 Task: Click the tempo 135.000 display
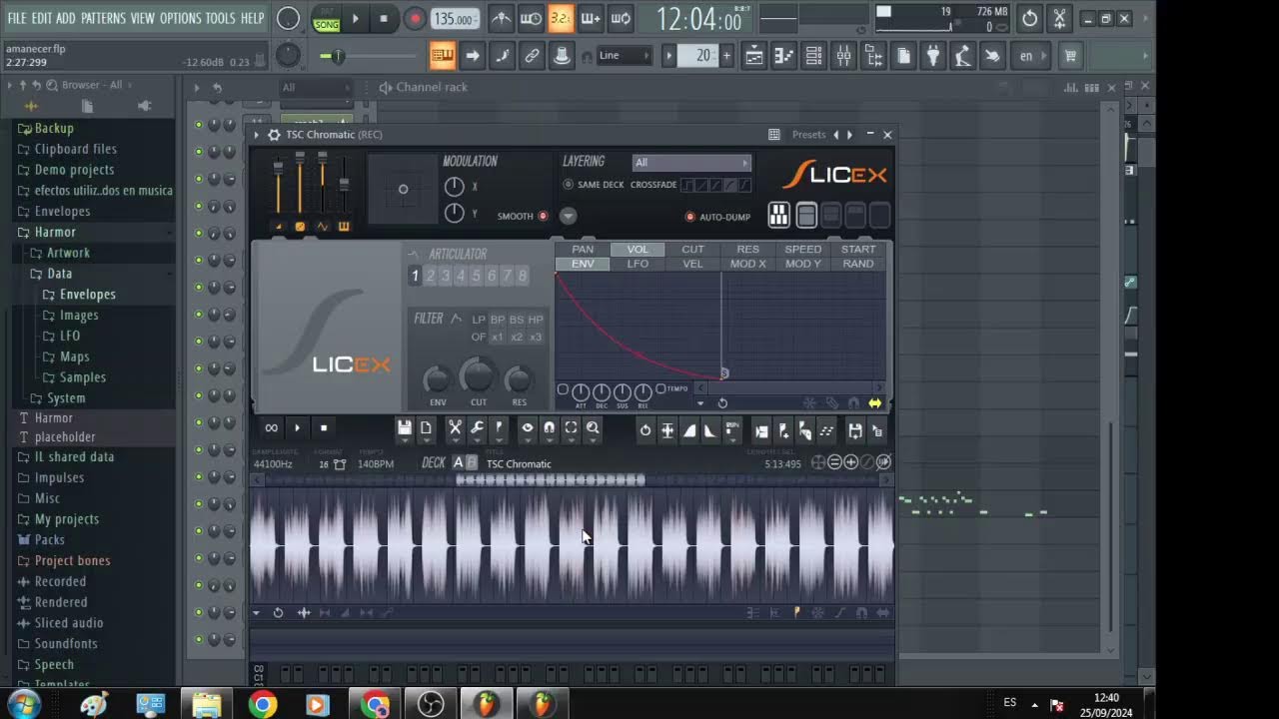coord(455,19)
